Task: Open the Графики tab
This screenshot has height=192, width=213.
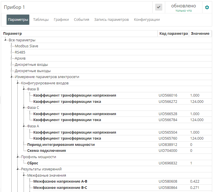Action: tap(61, 20)
